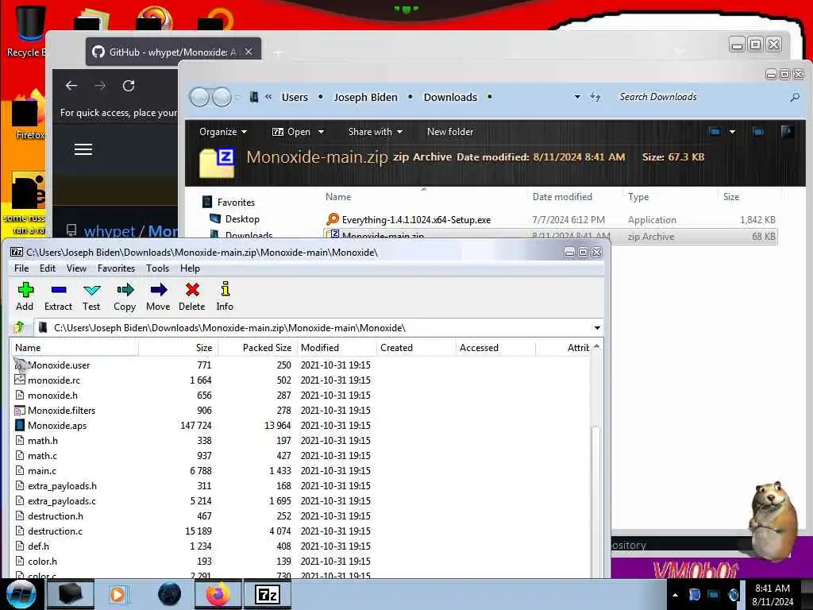Image resolution: width=813 pixels, height=610 pixels.
Task: Open the 7-Zip Favorites menu
Action: tap(116, 268)
